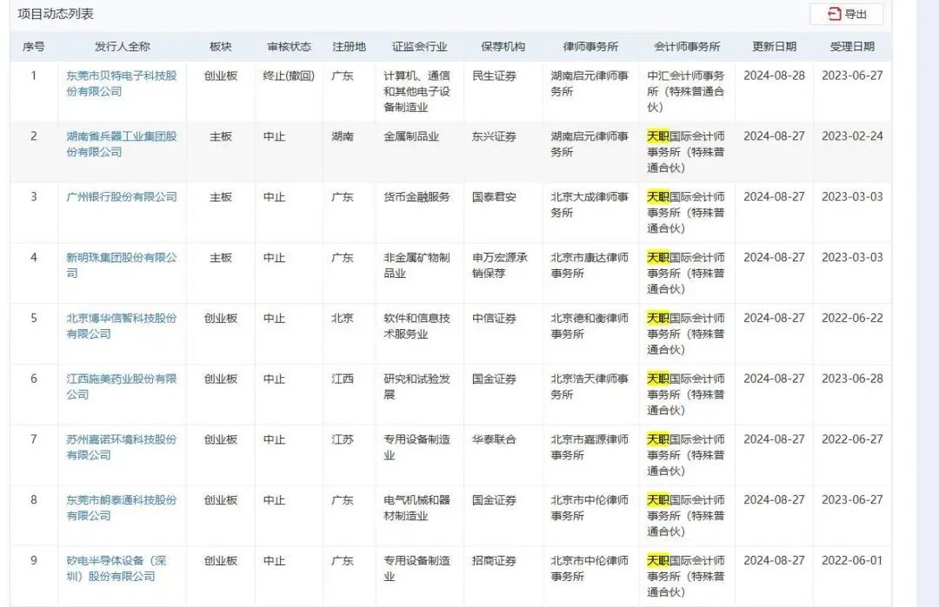939x607 pixels.
Task: Click the 证监会行业 column header
Action: (419, 47)
